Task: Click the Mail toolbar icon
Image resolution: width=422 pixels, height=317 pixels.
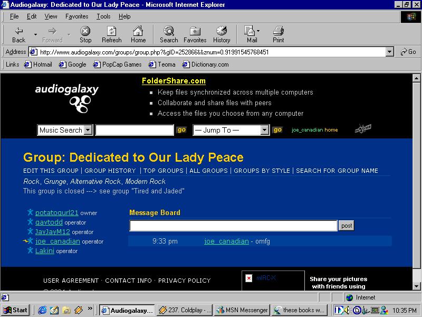Action: point(250,34)
